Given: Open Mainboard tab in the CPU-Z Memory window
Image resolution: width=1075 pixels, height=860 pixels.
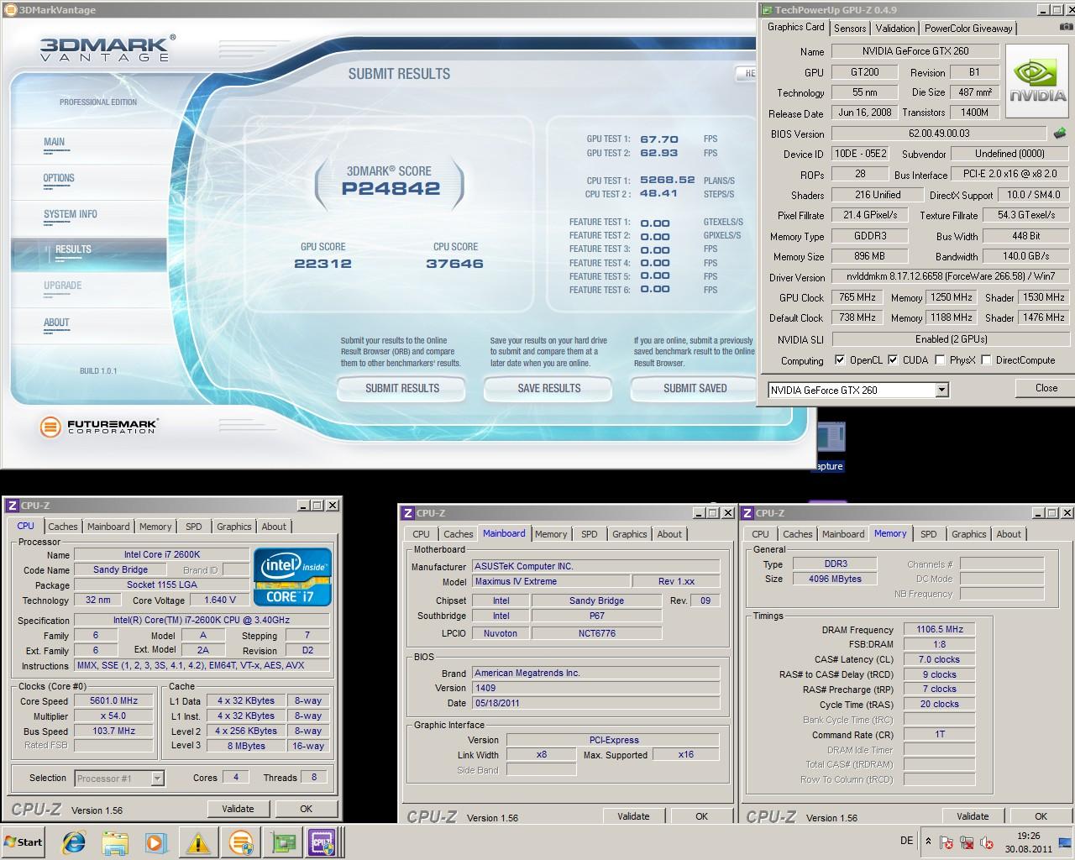Looking at the screenshot, I should coord(843,534).
